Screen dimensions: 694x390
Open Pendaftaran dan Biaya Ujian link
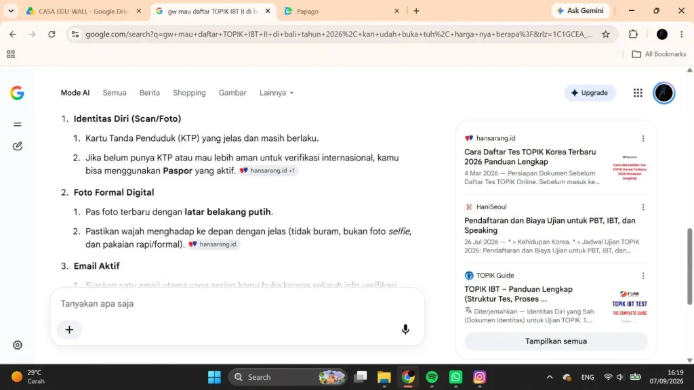549,225
